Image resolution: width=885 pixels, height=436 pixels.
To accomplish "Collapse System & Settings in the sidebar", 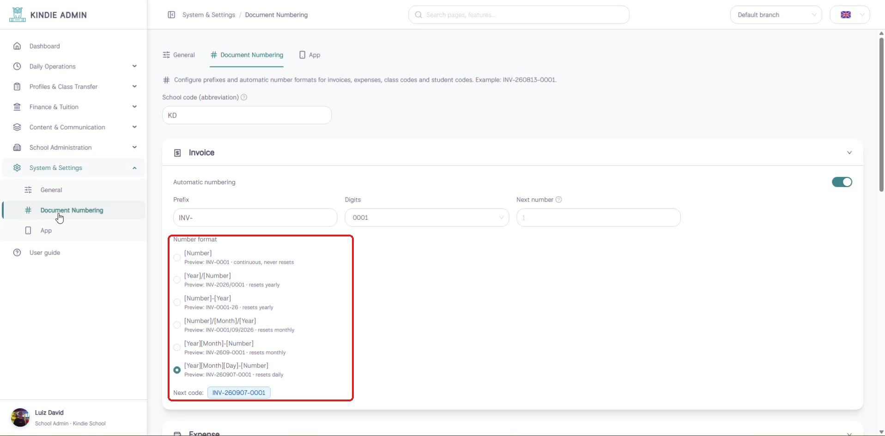I will point(134,168).
